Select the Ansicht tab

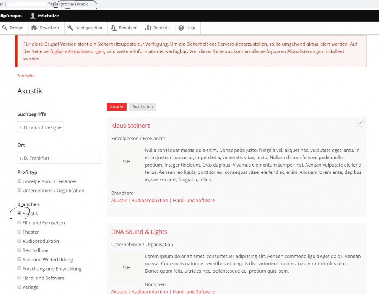(117, 107)
